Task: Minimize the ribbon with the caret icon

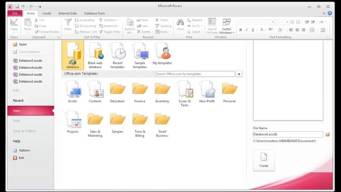Action: point(324,13)
